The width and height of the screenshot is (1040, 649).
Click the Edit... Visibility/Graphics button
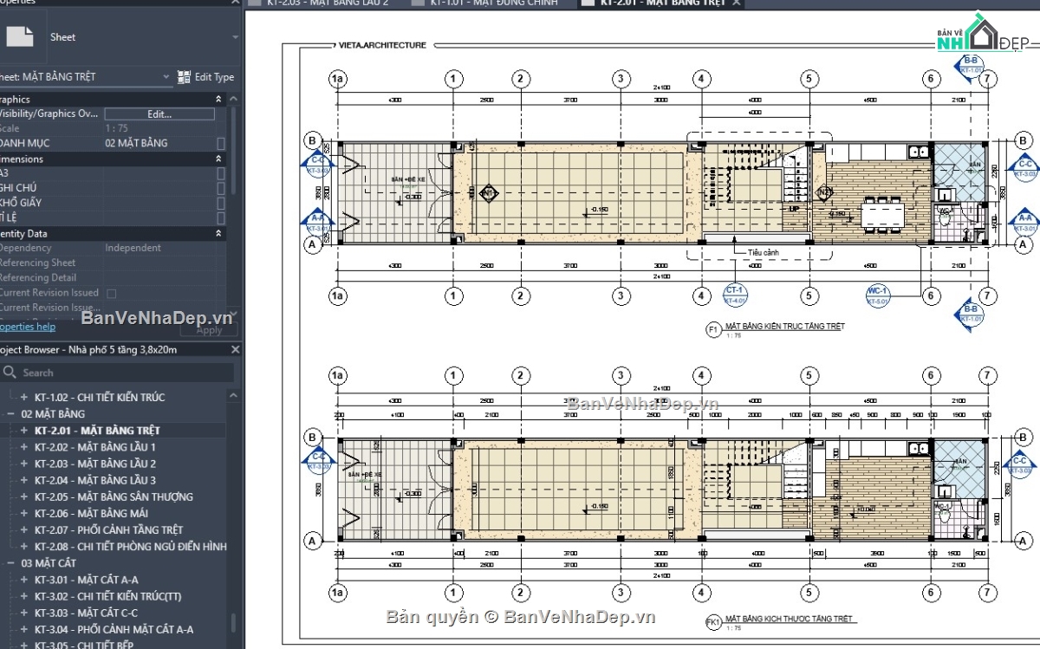coord(159,114)
